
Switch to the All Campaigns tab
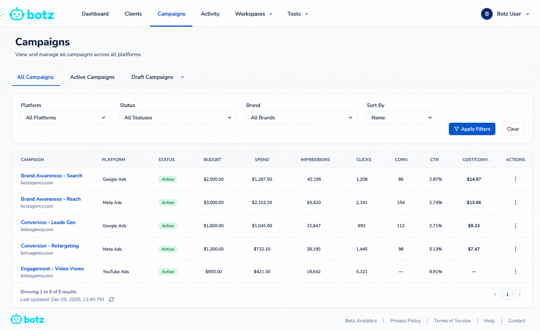click(x=35, y=77)
